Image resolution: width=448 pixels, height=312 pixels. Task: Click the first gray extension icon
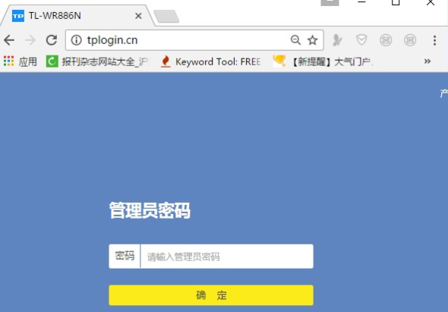[337, 40]
